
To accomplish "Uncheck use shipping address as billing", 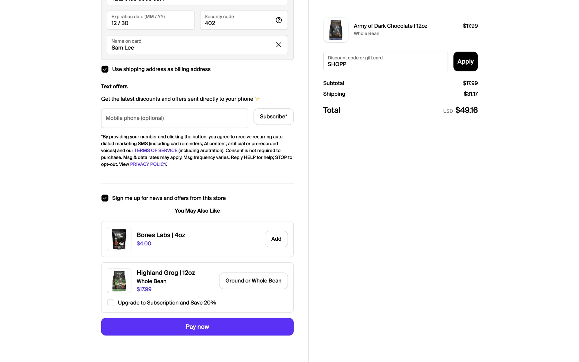I will pyautogui.click(x=105, y=69).
